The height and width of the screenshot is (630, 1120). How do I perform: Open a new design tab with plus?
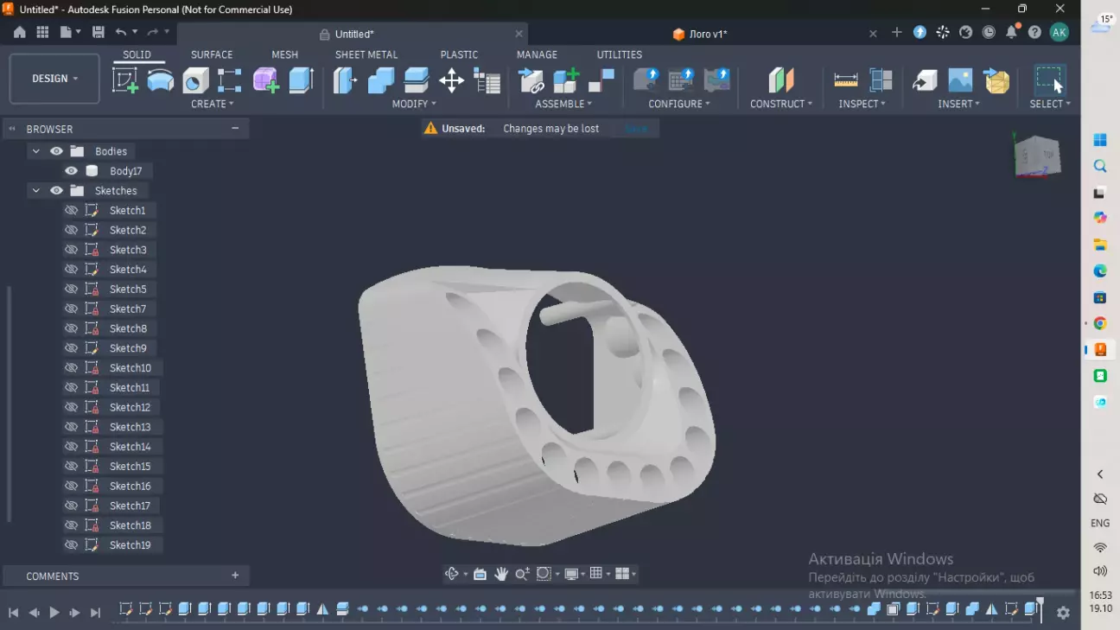pyautogui.click(x=896, y=32)
